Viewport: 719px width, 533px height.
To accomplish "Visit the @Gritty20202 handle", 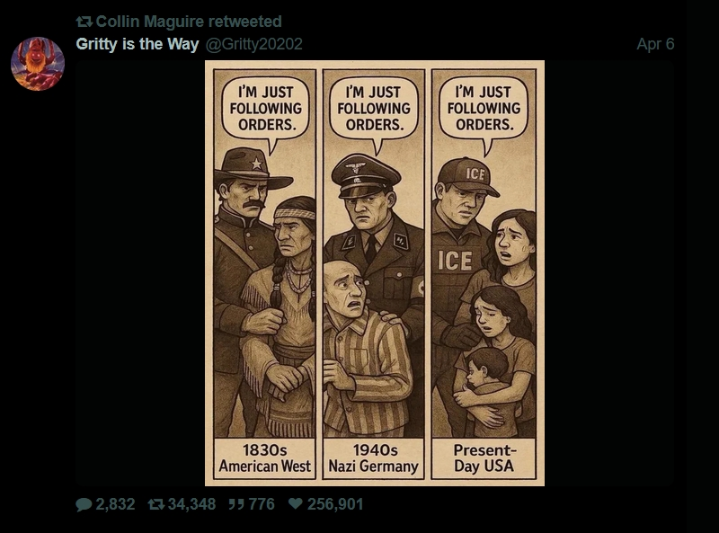I will pos(253,44).
